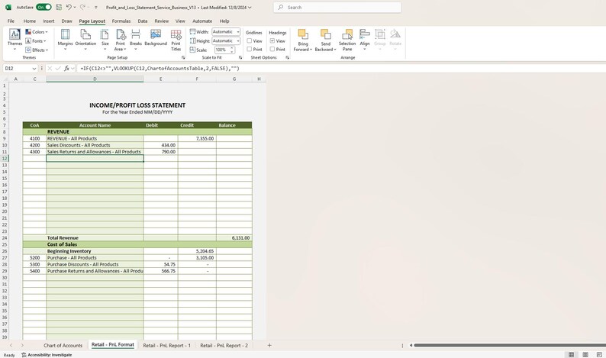Open the Selection Pane
Viewport: 606px width, 358px height.
[x=347, y=40]
